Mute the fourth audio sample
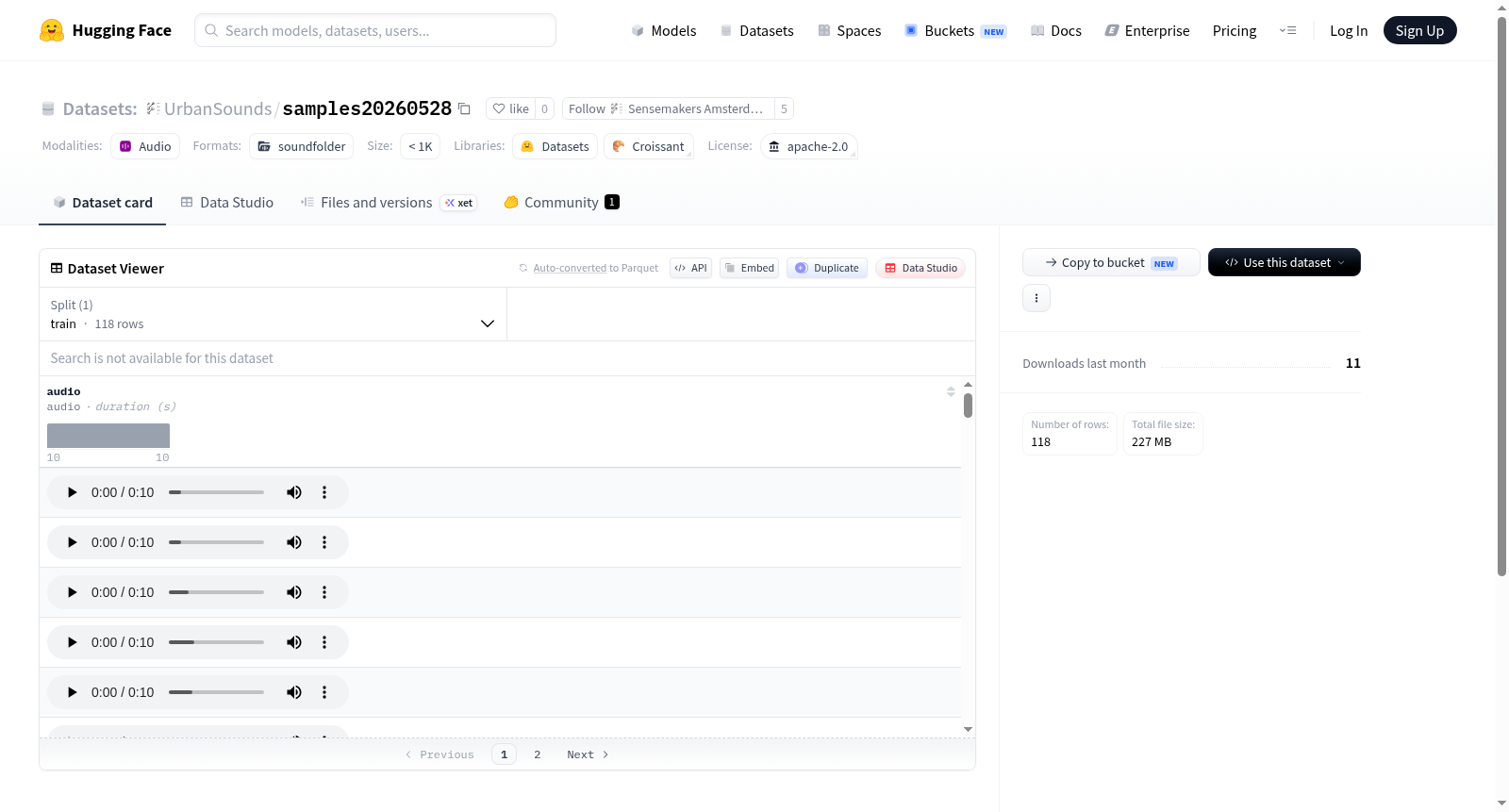 tap(294, 642)
